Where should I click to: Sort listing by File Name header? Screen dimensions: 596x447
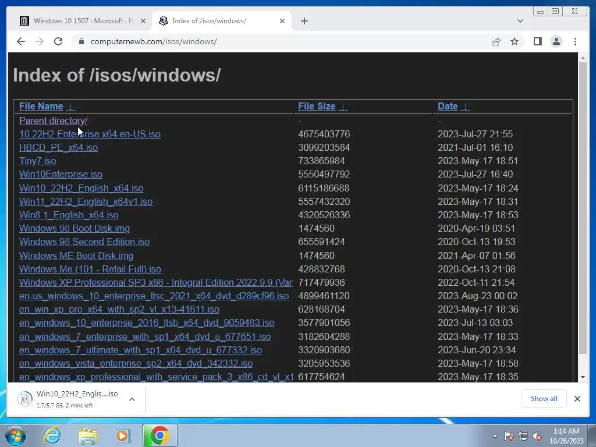tap(41, 106)
